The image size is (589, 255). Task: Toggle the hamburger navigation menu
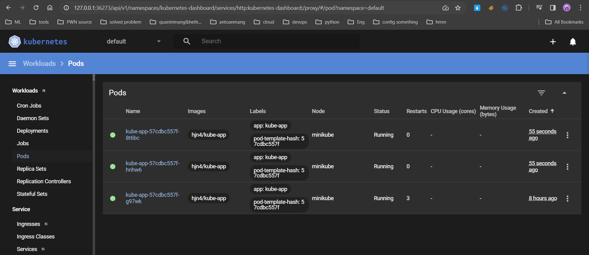click(12, 63)
